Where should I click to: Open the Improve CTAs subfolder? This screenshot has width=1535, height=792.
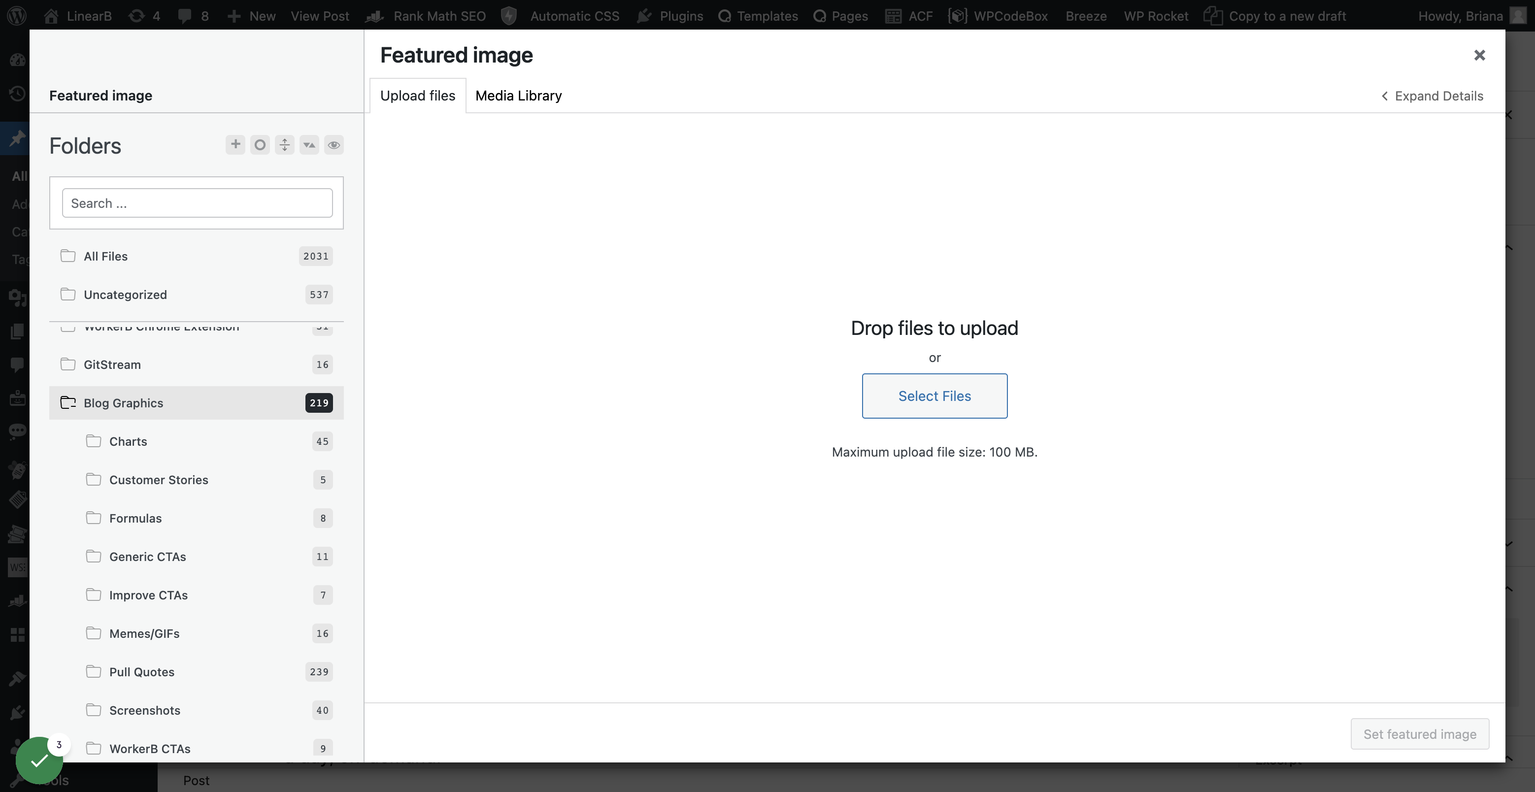click(x=208, y=595)
